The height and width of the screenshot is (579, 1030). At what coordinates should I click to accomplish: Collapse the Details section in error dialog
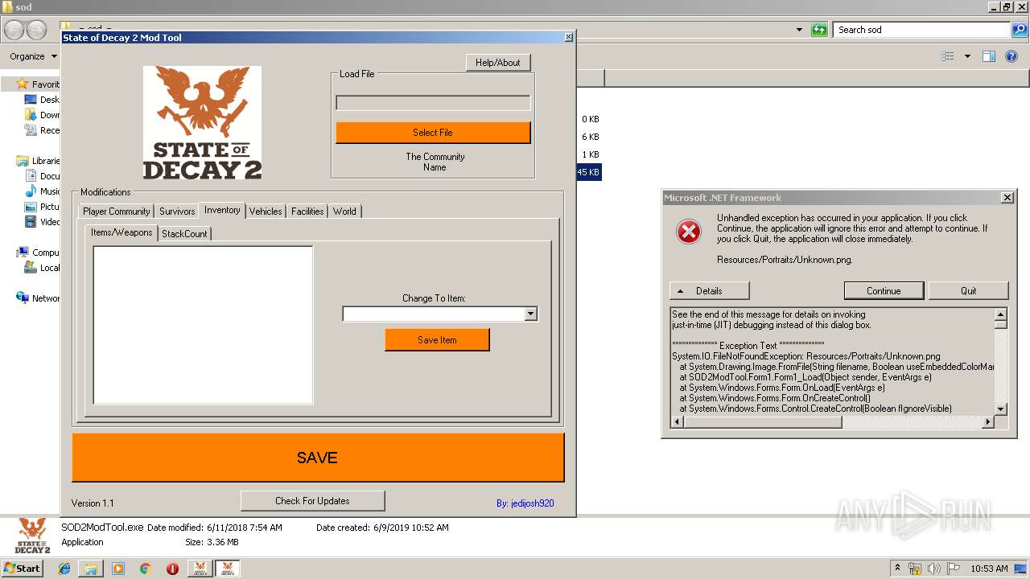pyautogui.click(x=710, y=291)
